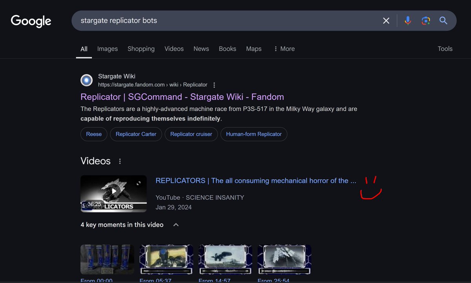Start voice search with the microphone icon

tap(408, 21)
